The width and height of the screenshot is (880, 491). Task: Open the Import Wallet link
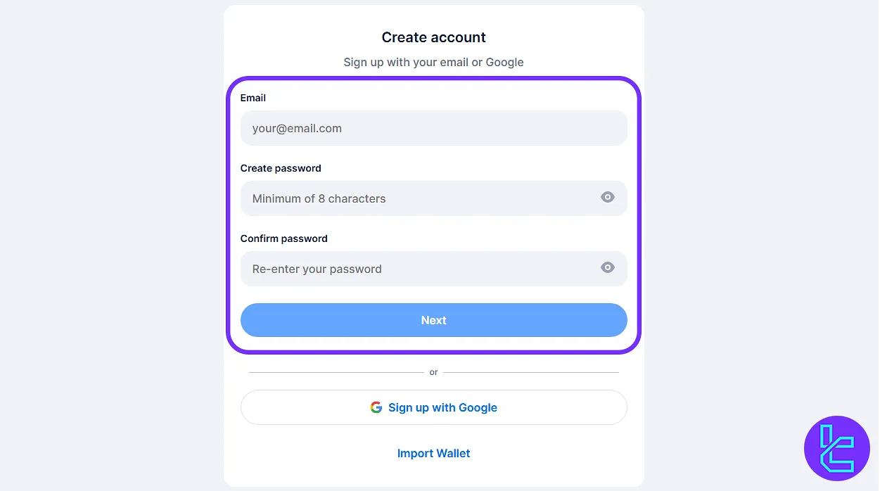[433, 454]
